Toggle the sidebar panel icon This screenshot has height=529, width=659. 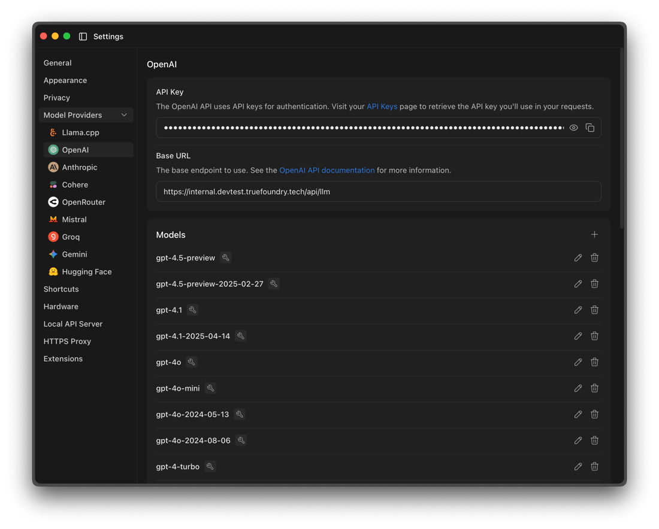[83, 37]
